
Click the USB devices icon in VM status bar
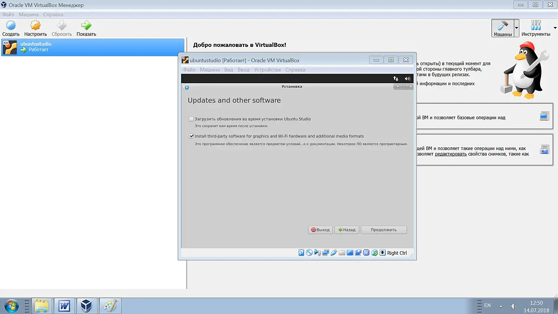pos(334,253)
